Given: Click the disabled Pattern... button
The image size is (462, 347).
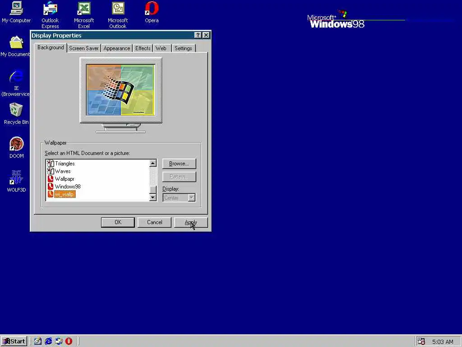Looking at the screenshot, I should tap(179, 177).
